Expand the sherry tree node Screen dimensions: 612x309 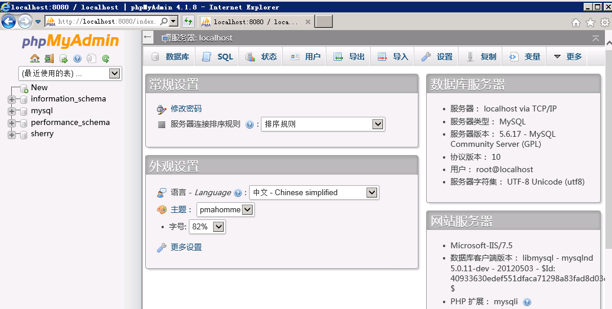coord(12,134)
